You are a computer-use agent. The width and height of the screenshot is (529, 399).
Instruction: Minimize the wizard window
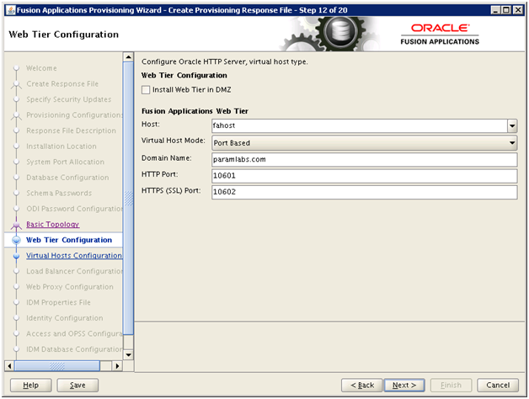[495, 10]
